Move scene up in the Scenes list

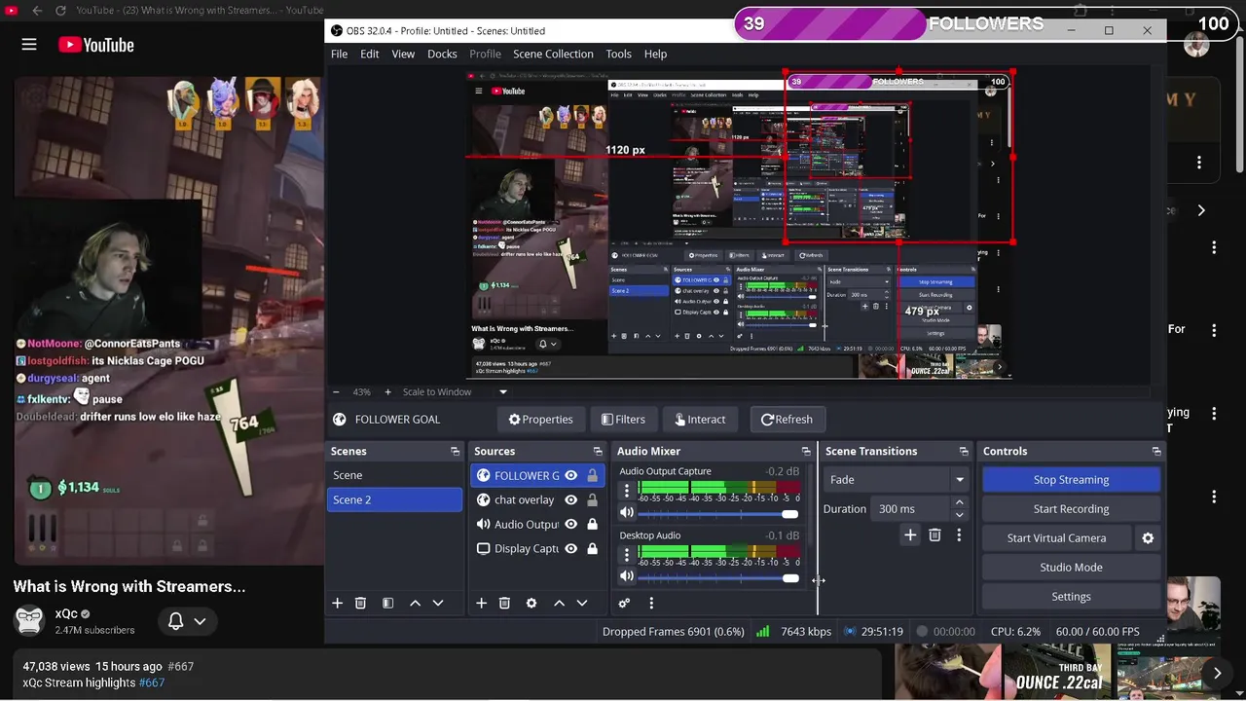(415, 603)
